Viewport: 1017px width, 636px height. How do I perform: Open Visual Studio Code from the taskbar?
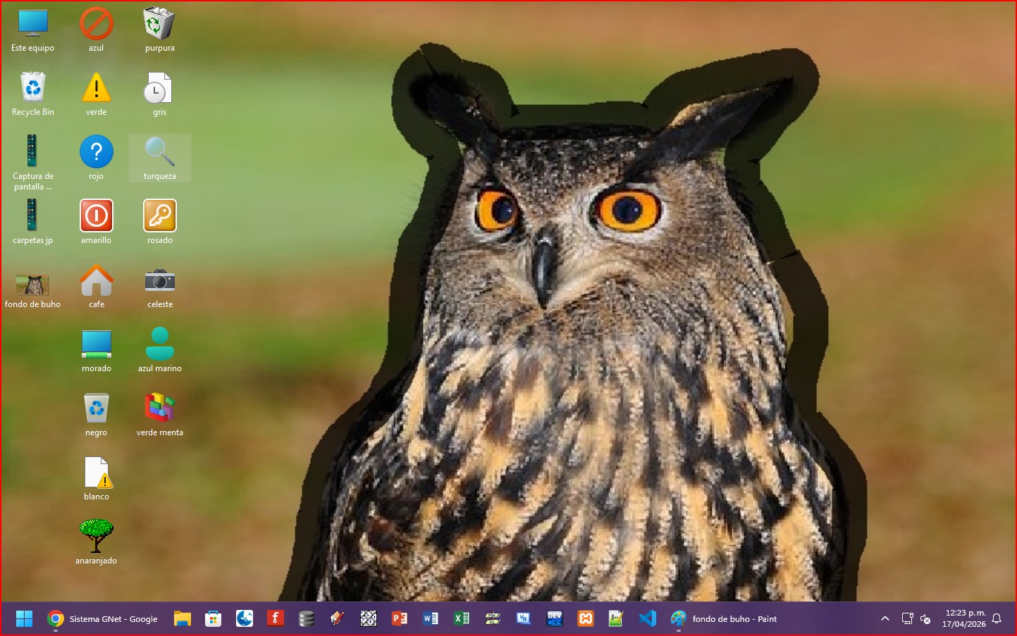pyautogui.click(x=647, y=618)
